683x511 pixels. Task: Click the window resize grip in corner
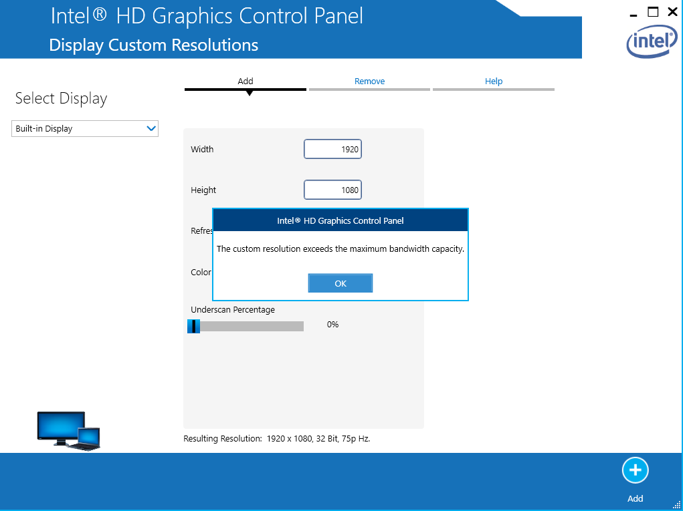[x=676, y=505]
